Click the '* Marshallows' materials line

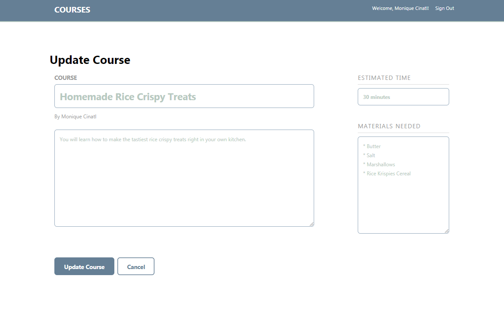pyautogui.click(x=379, y=165)
